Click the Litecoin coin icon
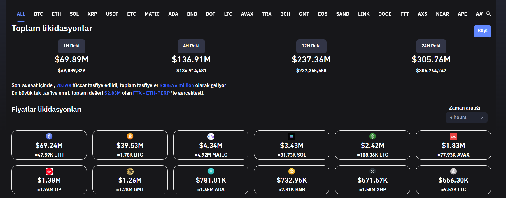 pyautogui.click(x=453, y=171)
